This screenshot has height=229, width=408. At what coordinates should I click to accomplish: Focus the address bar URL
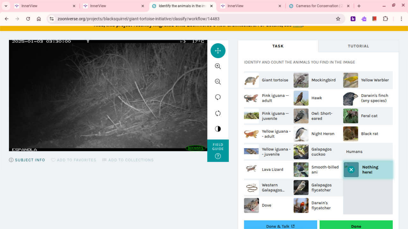pyautogui.click(x=194, y=19)
